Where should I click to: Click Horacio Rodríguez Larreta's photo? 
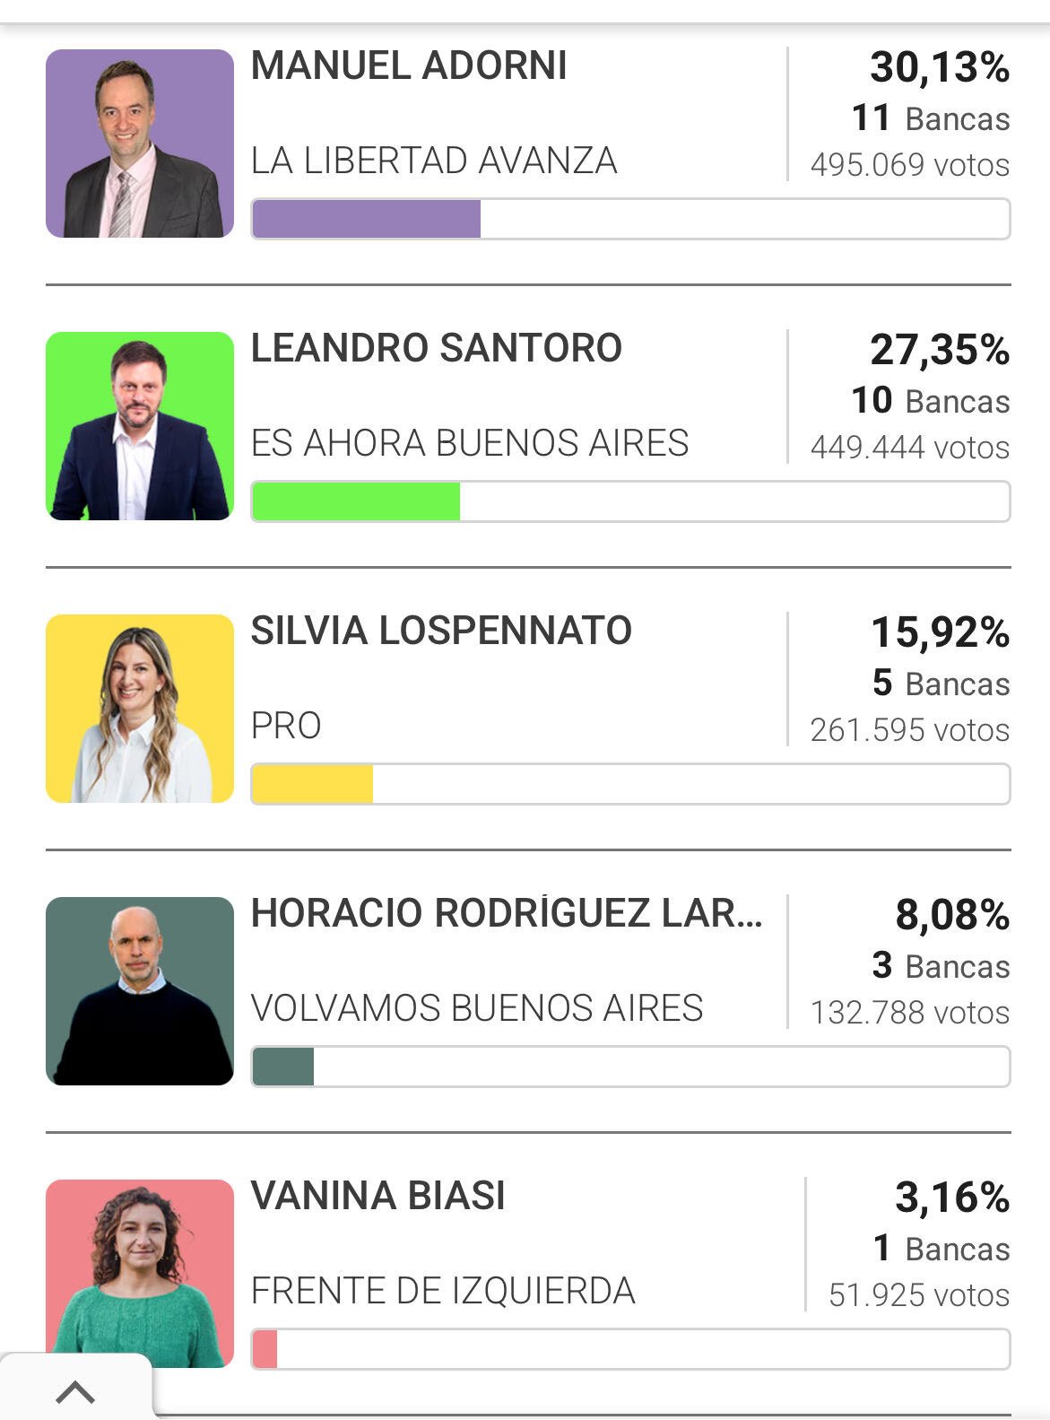pyautogui.click(x=140, y=991)
